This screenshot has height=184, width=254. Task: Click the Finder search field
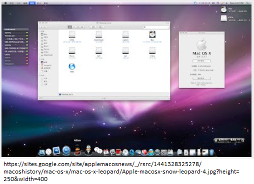coord(156,27)
